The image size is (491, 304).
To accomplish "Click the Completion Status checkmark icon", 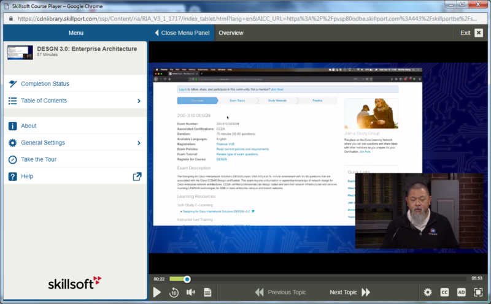I will 12,83.
